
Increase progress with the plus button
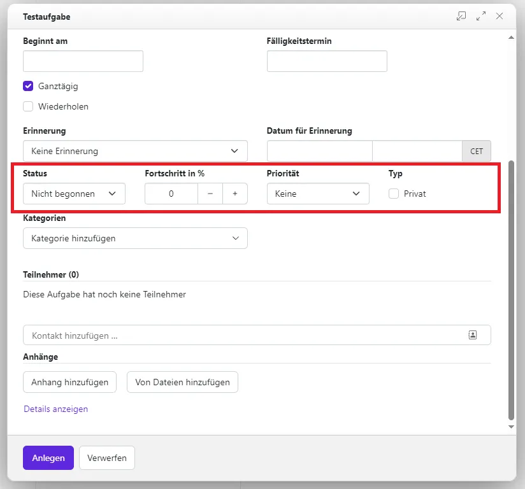[234, 194]
